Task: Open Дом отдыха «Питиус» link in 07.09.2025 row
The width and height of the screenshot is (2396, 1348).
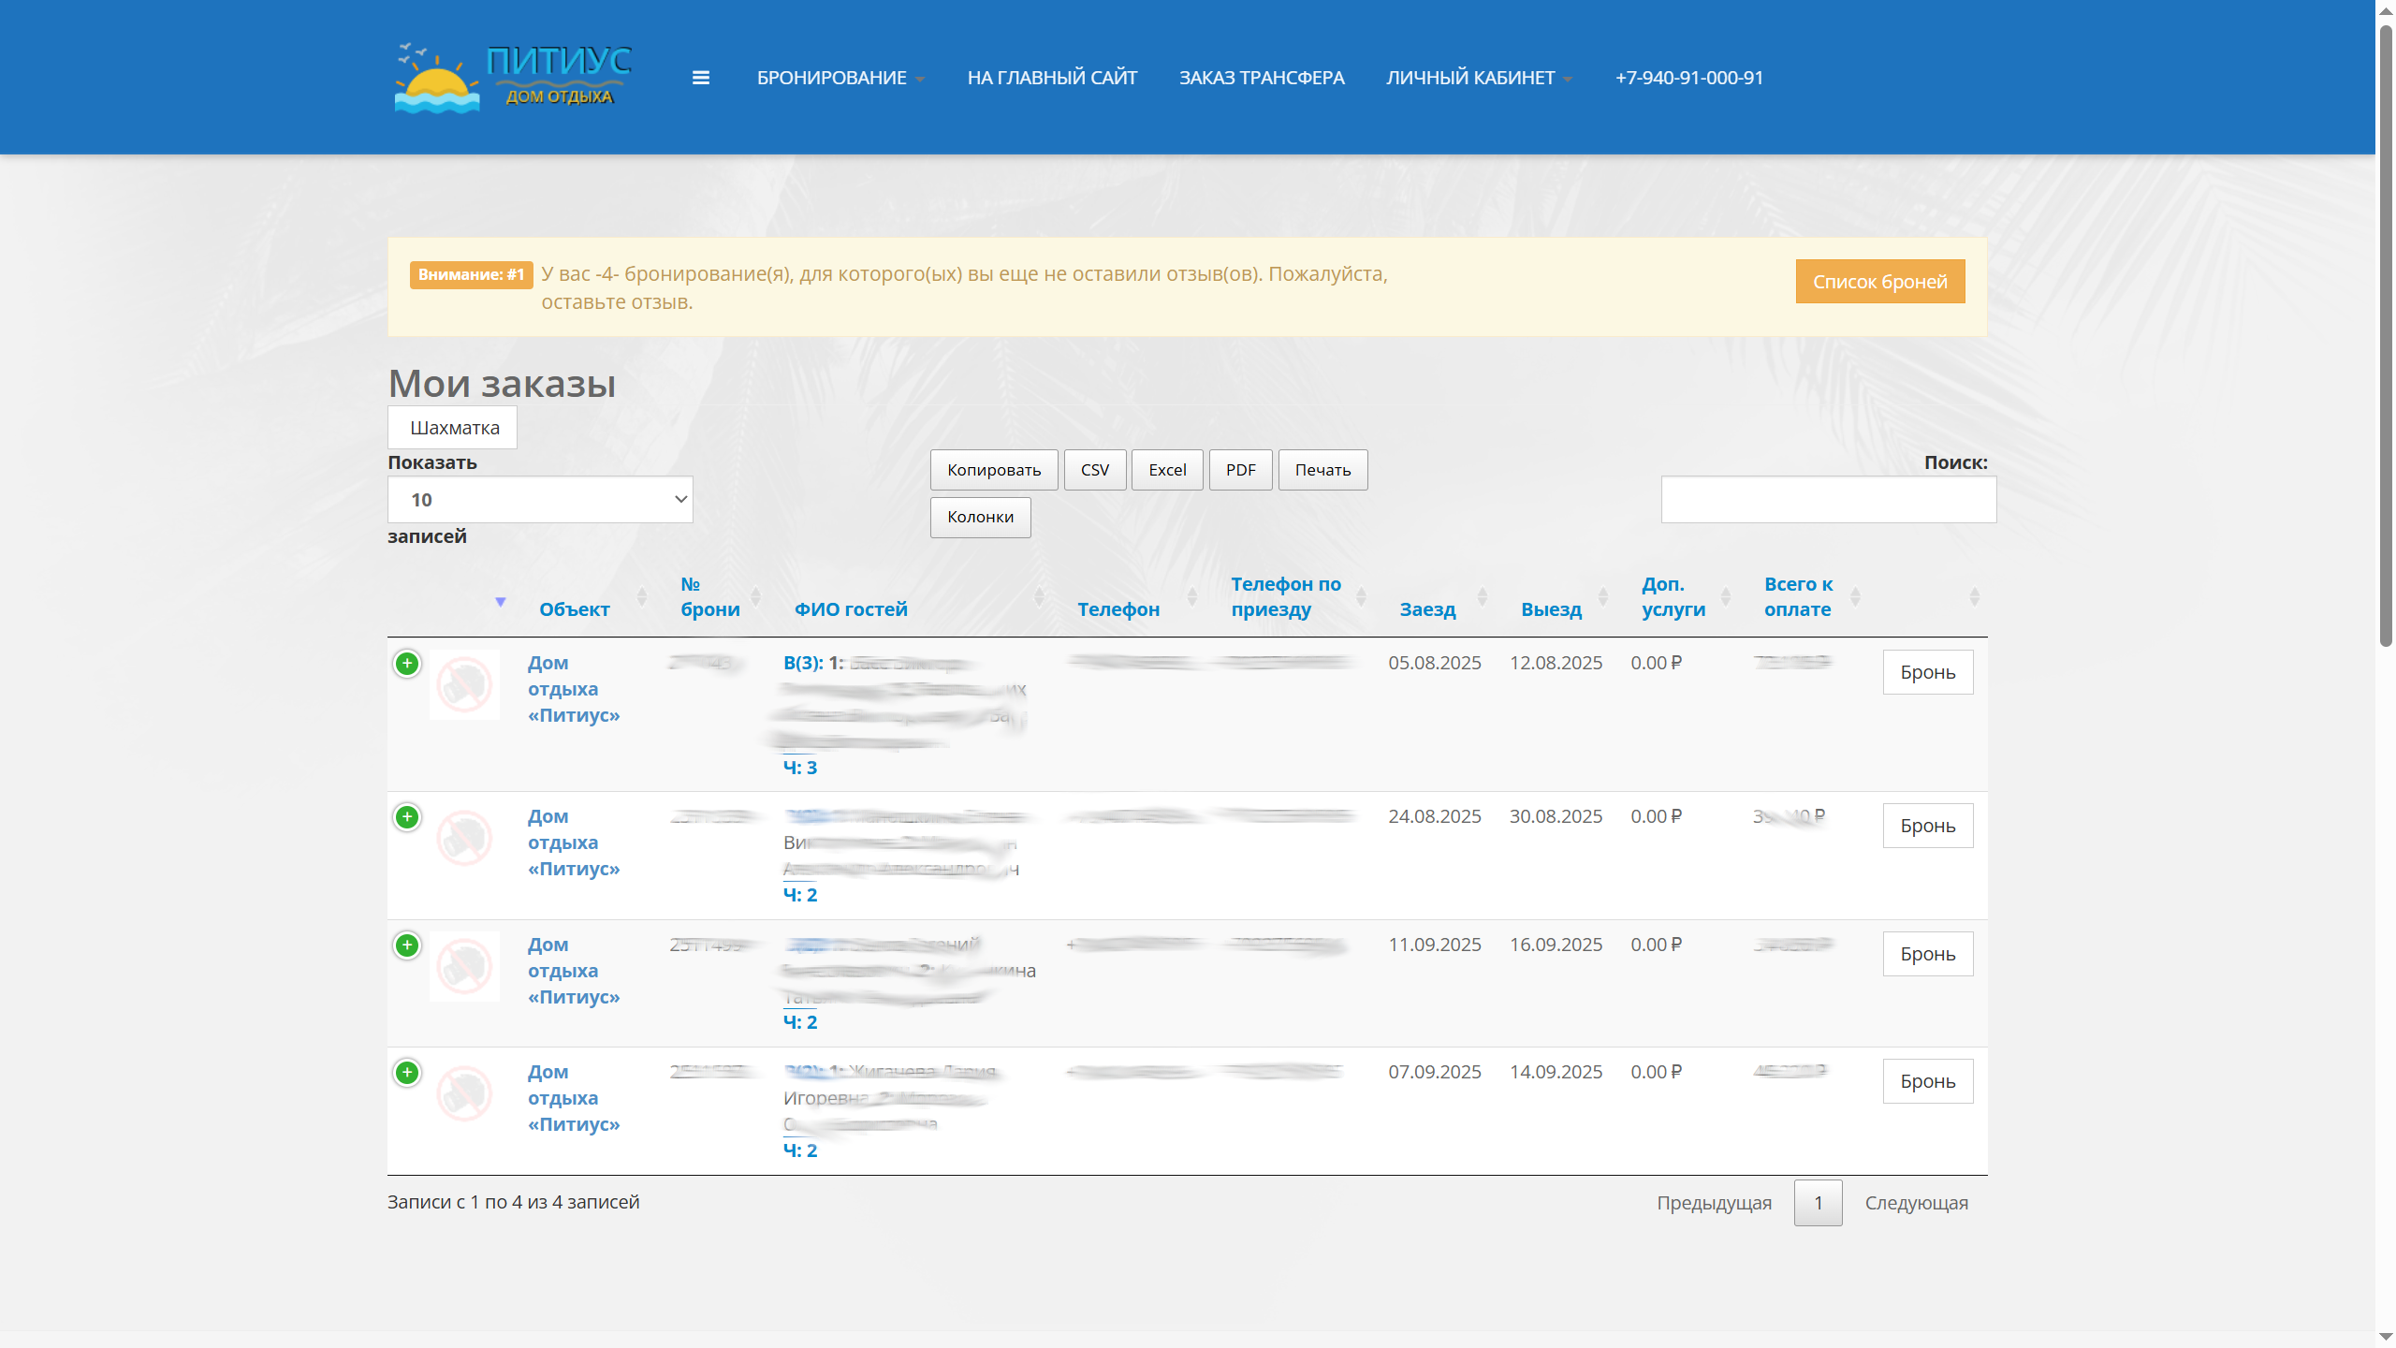Action: pyautogui.click(x=574, y=1098)
